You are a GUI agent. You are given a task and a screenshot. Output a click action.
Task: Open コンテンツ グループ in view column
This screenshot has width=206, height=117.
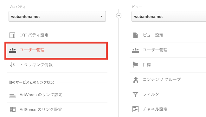coord(162,79)
